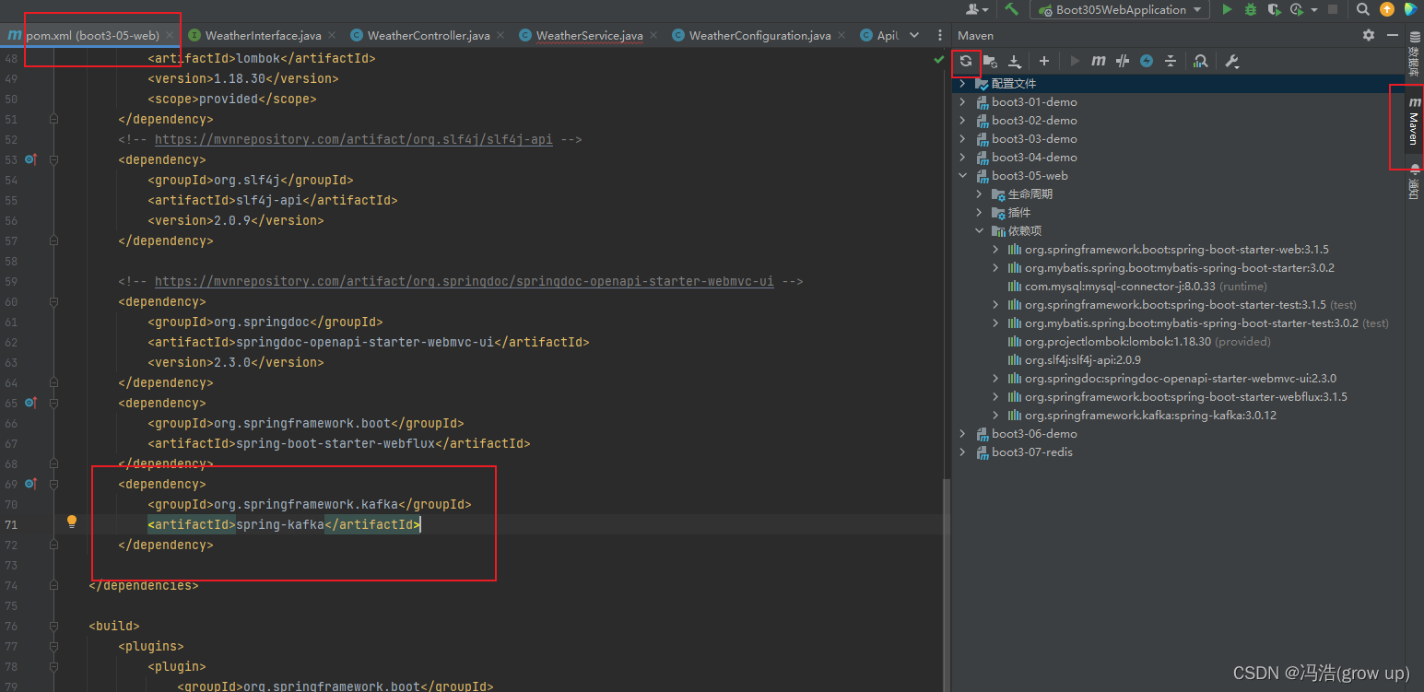Execute Maven goal 'm' icon
The height and width of the screenshot is (692, 1424).
[1099, 61]
